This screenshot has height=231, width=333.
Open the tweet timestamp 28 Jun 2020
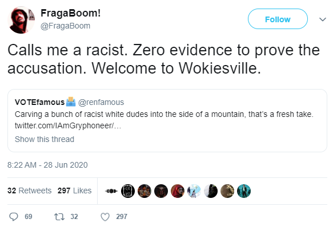click(x=47, y=165)
